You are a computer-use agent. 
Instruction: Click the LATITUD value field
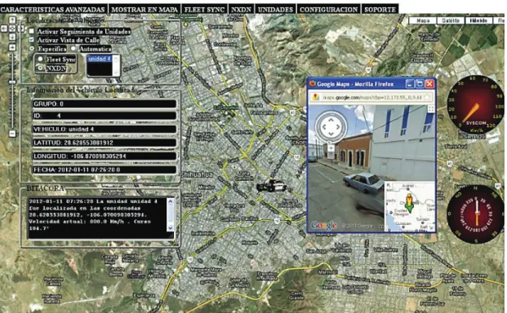105,143
